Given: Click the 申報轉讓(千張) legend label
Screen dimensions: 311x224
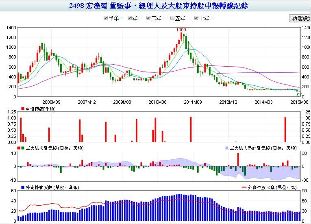Looking at the screenshot, I should click(41, 109).
